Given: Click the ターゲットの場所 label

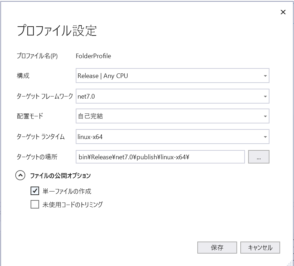Looking at the screenshot, I should pos(37,157).
